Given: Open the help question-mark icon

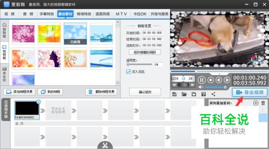Looking at the screenshot, I should coord(204,94).
